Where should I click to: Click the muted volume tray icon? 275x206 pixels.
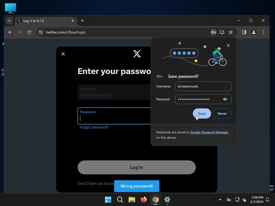(244, 200)
